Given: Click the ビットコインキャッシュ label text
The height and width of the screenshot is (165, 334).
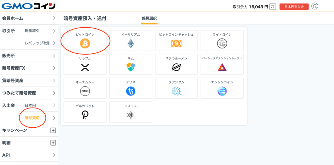Looking at the screenshot, I should [176, 34].
